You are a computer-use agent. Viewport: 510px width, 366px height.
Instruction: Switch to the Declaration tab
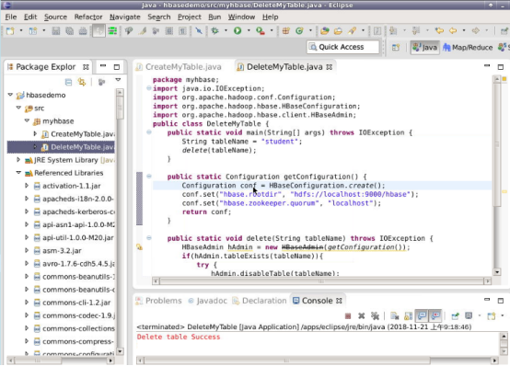click(260, 301)
